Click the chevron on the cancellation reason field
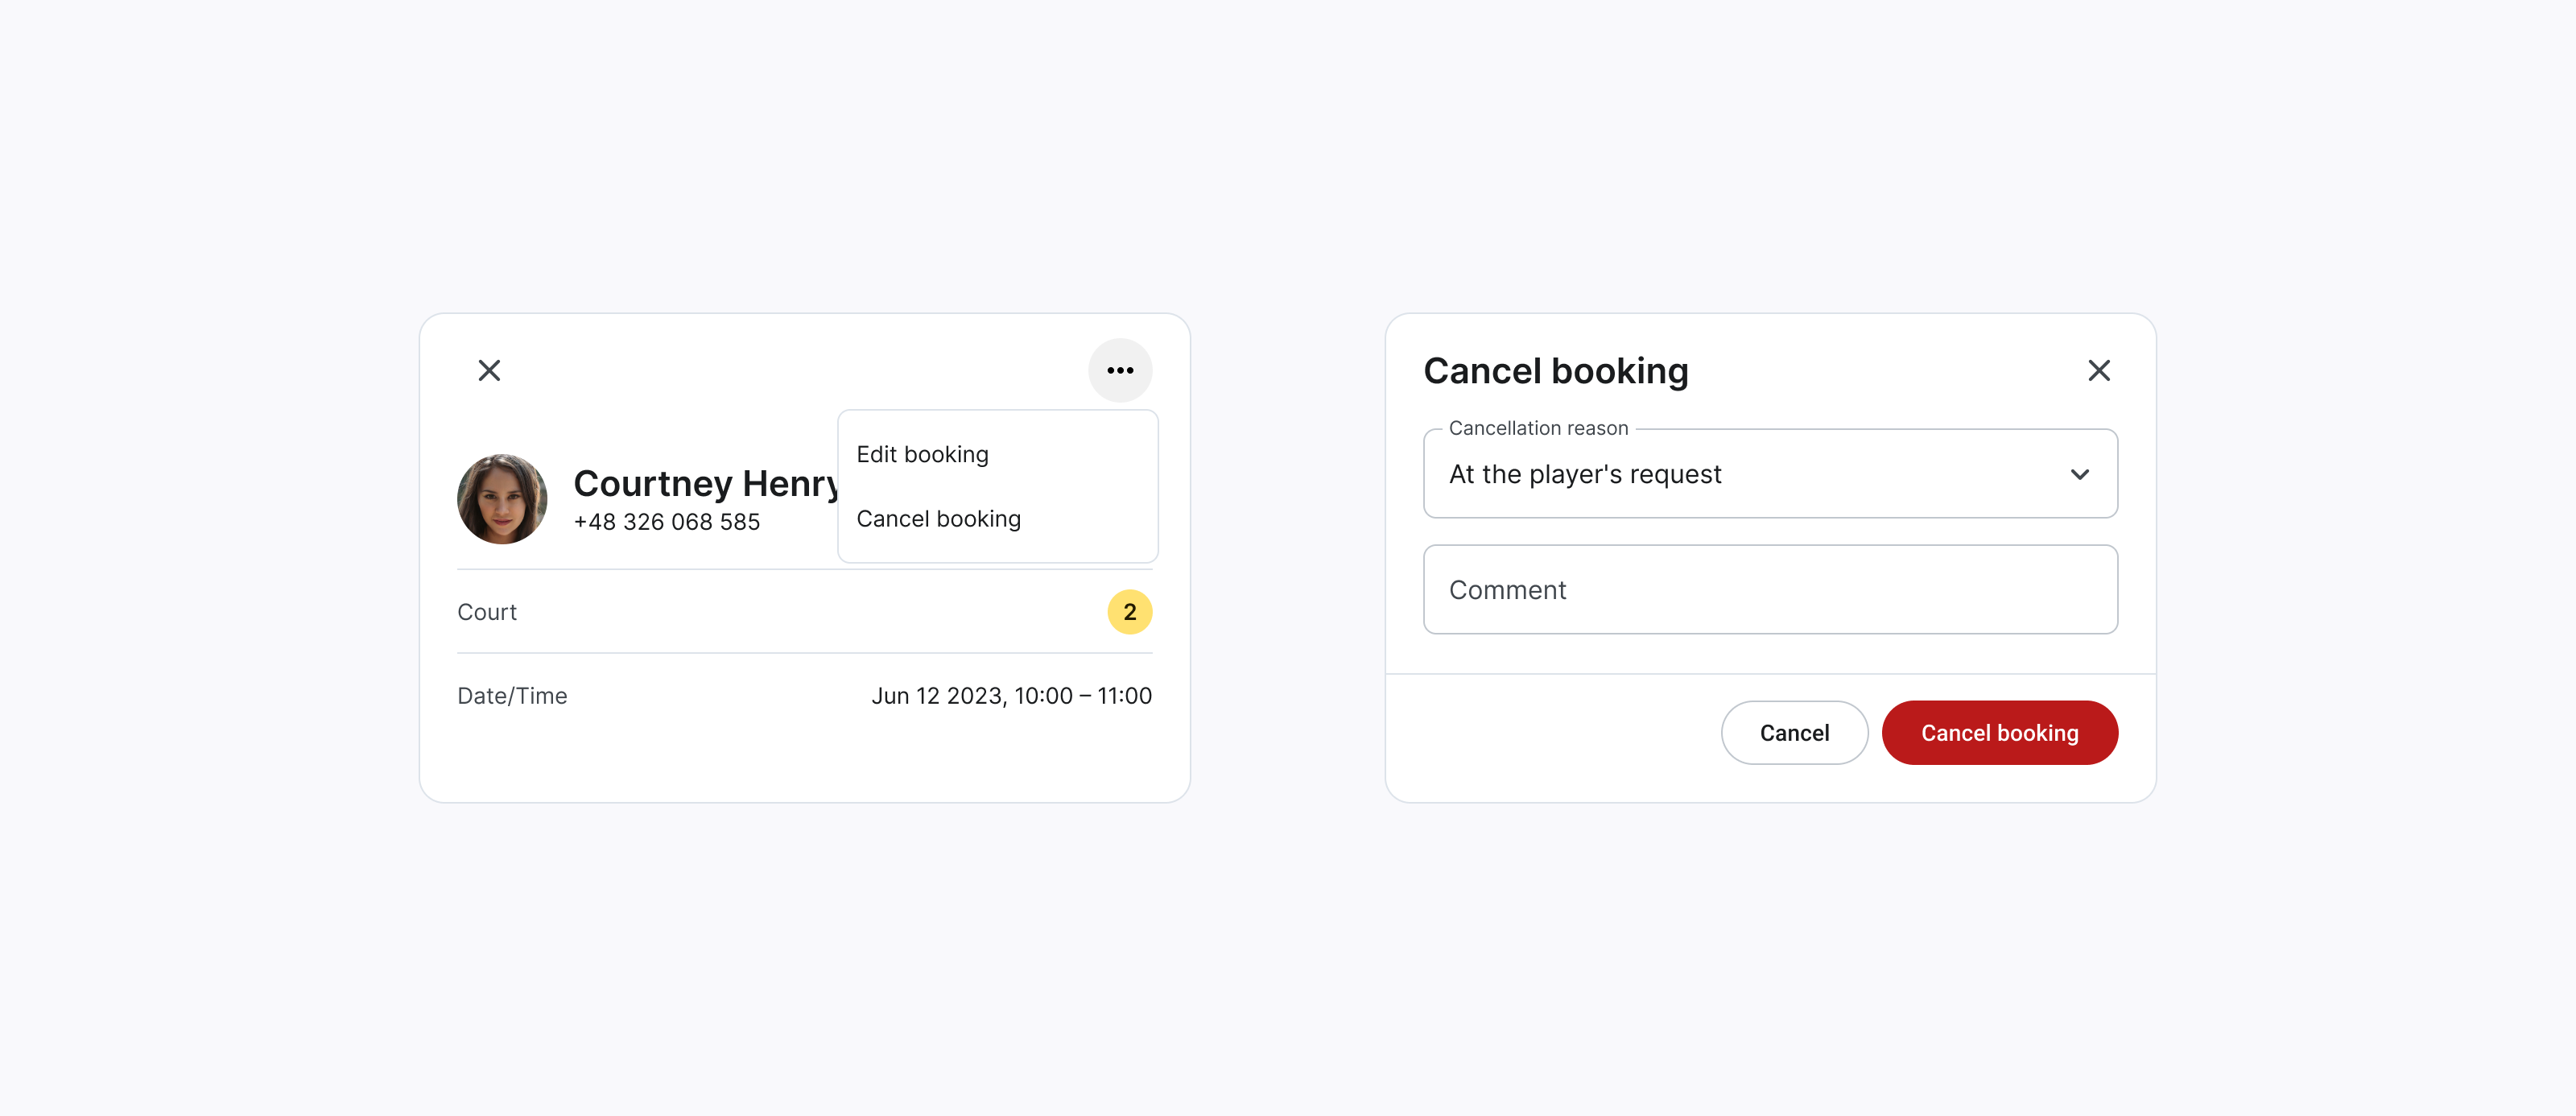The width and height of the screenshot is (2576, 1116). coord(2081,474)
